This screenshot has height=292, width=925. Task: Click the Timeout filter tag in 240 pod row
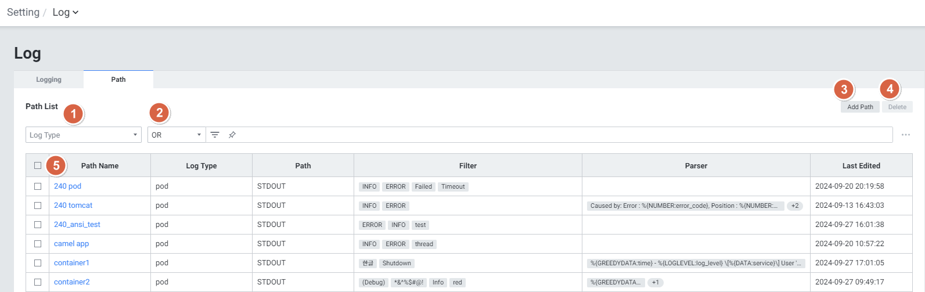coord(452,187)
